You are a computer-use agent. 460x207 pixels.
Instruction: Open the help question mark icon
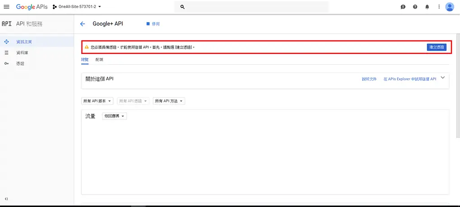click(x=415, y=7)
